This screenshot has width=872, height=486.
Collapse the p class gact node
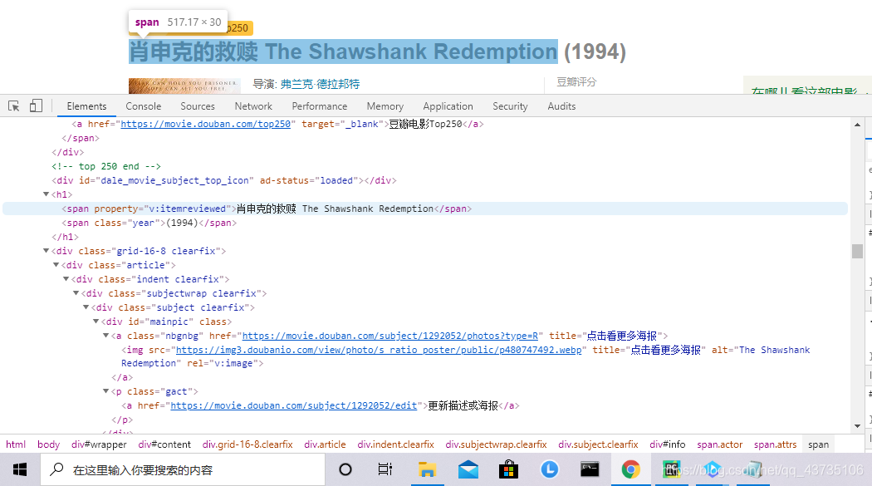(106, 391)
